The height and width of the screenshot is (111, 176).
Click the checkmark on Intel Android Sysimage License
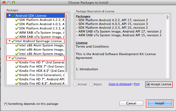click(x=13, y=41)
